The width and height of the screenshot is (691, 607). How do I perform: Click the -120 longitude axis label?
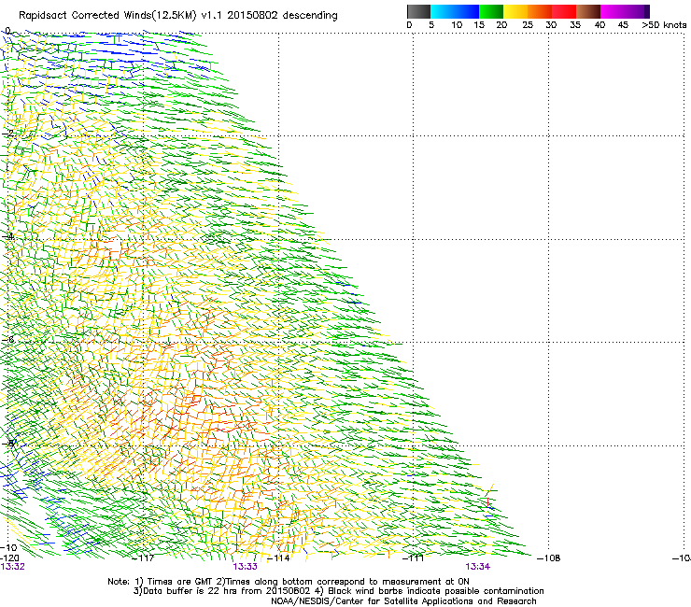9,558
